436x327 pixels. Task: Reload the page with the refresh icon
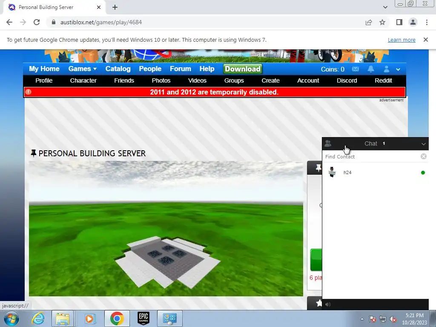[x=37, y=22]
